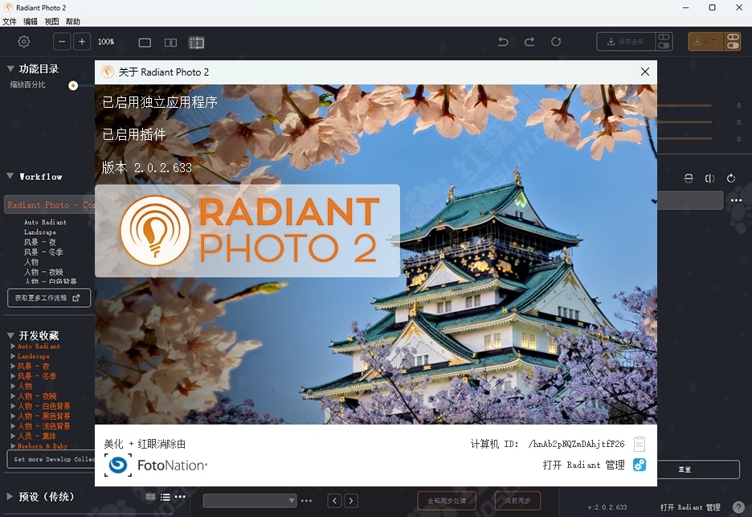Image resolution: width=752 pixels, height=517 pixels.
Task: Click Get more Develop Collections button
Action: (x=51, y=459)
